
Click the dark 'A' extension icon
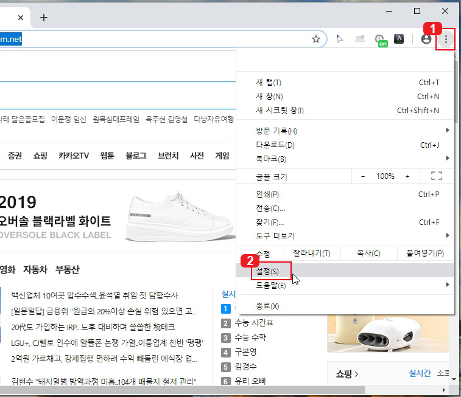pyautogui.click(x=399, y=39)
